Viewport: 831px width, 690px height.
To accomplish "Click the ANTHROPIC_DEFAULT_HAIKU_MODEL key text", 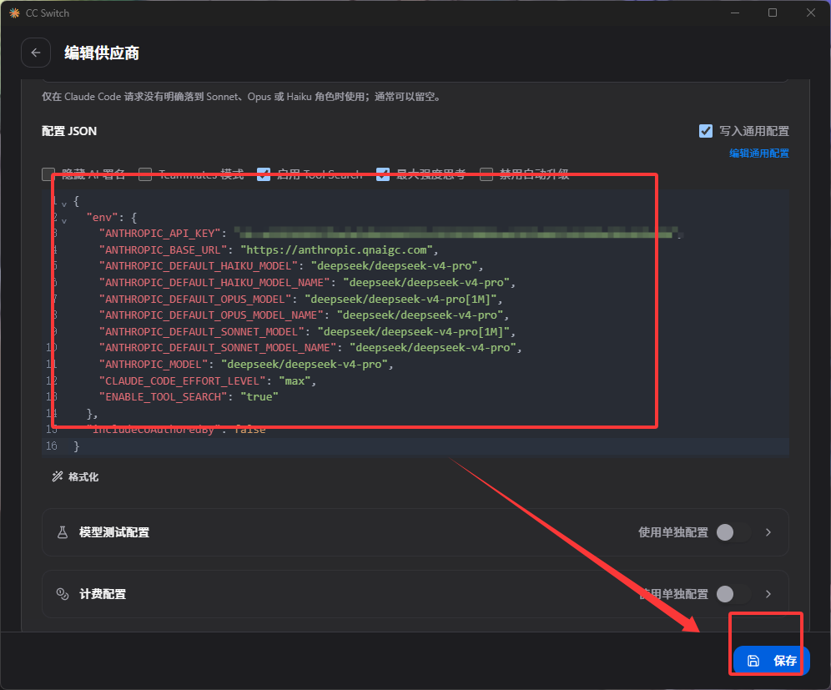I will (x=199, y=266).
